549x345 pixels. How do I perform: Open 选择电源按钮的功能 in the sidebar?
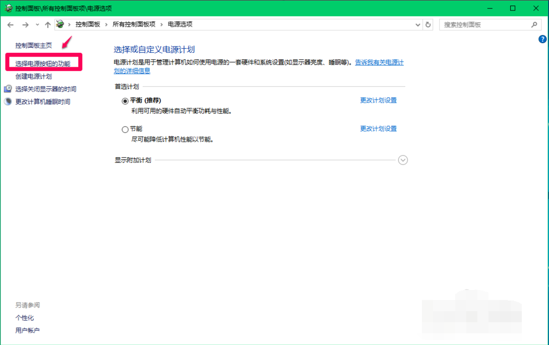43,64
